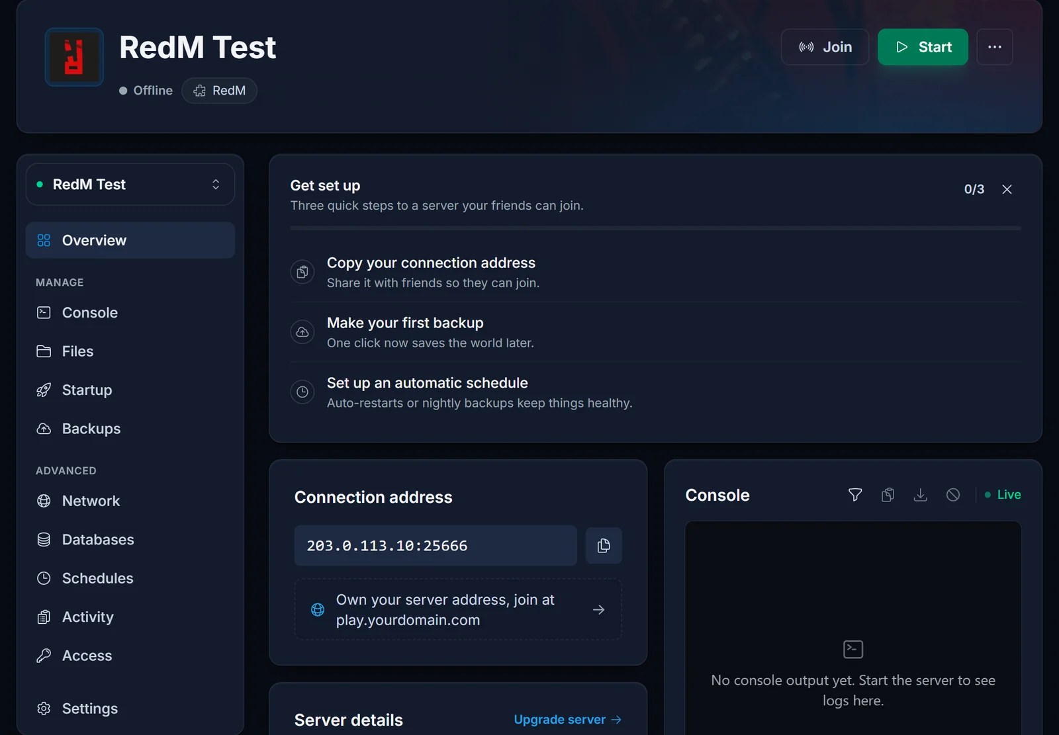Navigate to Network settings
This screenshot has height=735, width=1059.
[x=130, y=501]
